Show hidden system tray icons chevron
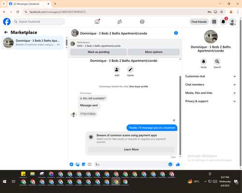 pos(205,181)
